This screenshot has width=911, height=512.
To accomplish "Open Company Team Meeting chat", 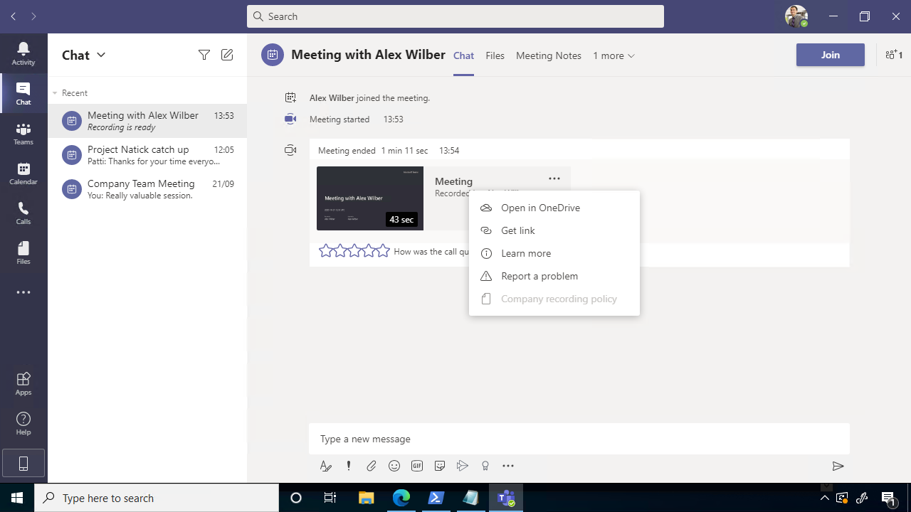I will [x=147, y=189].
